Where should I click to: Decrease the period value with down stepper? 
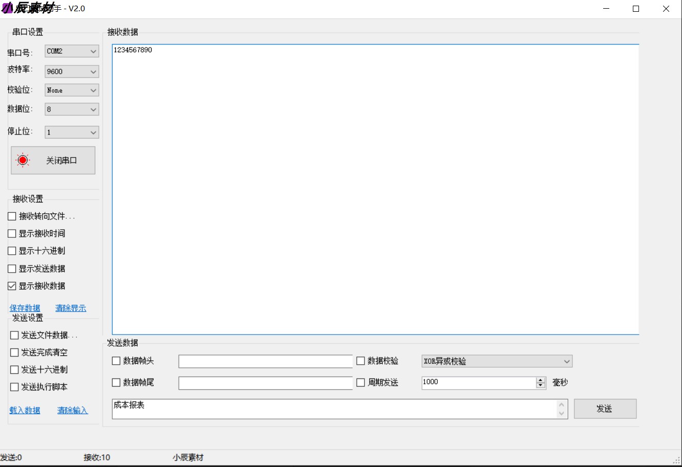(541, 386)
